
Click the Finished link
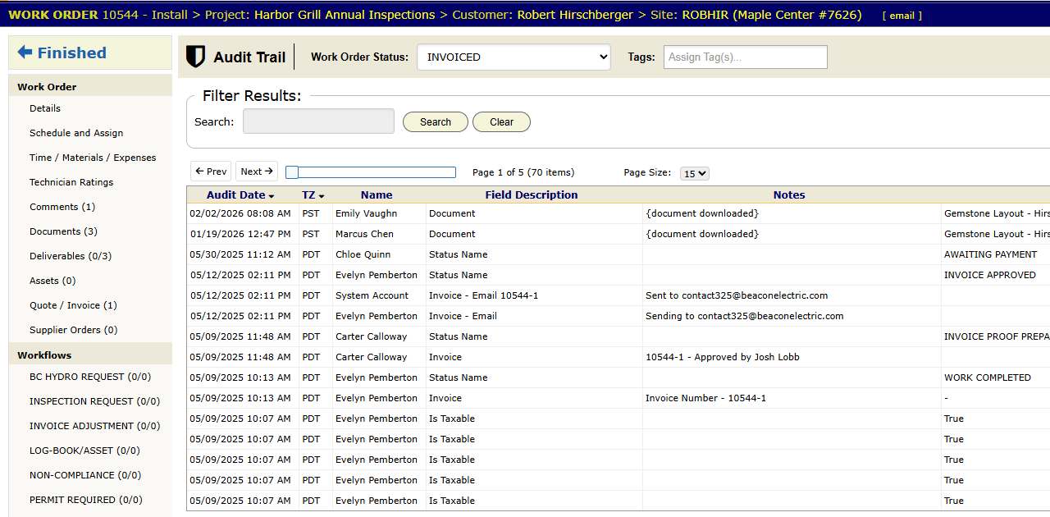tap(72, 53)
